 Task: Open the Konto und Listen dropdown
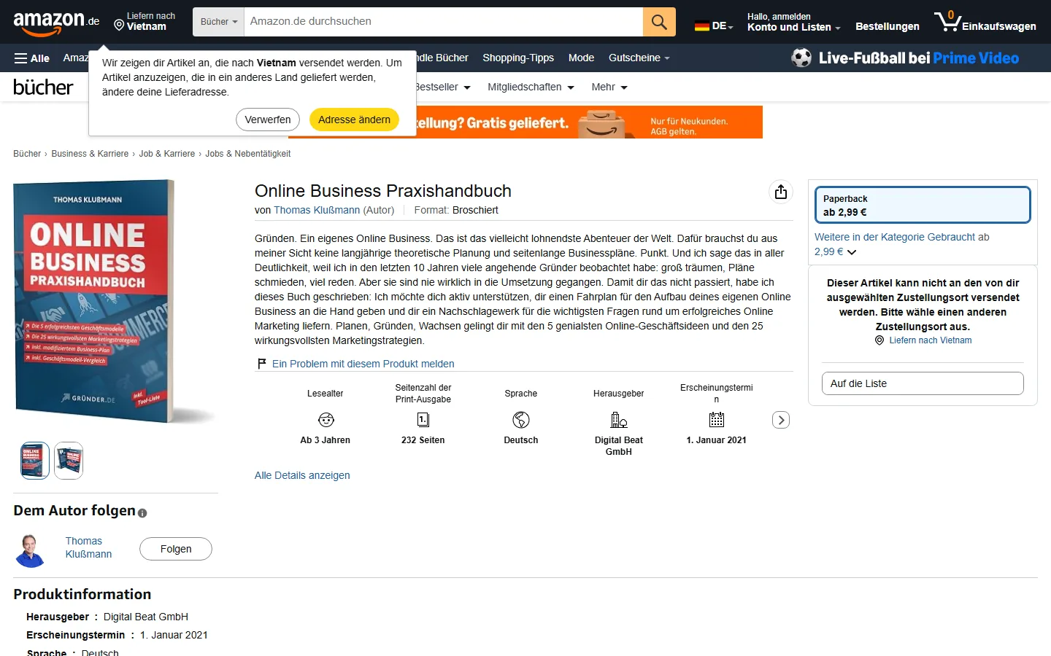coord(793,22)
